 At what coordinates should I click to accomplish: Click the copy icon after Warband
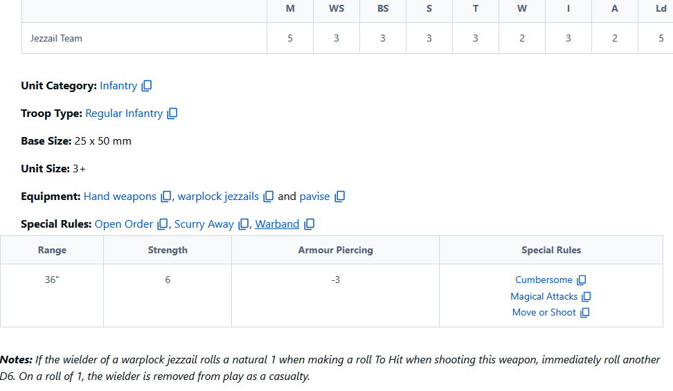[x=309, y=224]
